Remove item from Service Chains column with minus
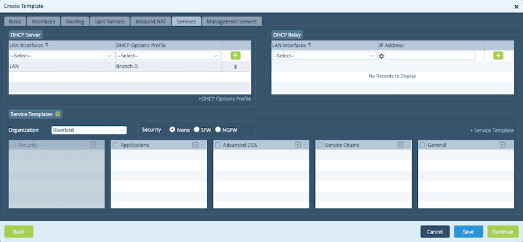 coord(407,145)
